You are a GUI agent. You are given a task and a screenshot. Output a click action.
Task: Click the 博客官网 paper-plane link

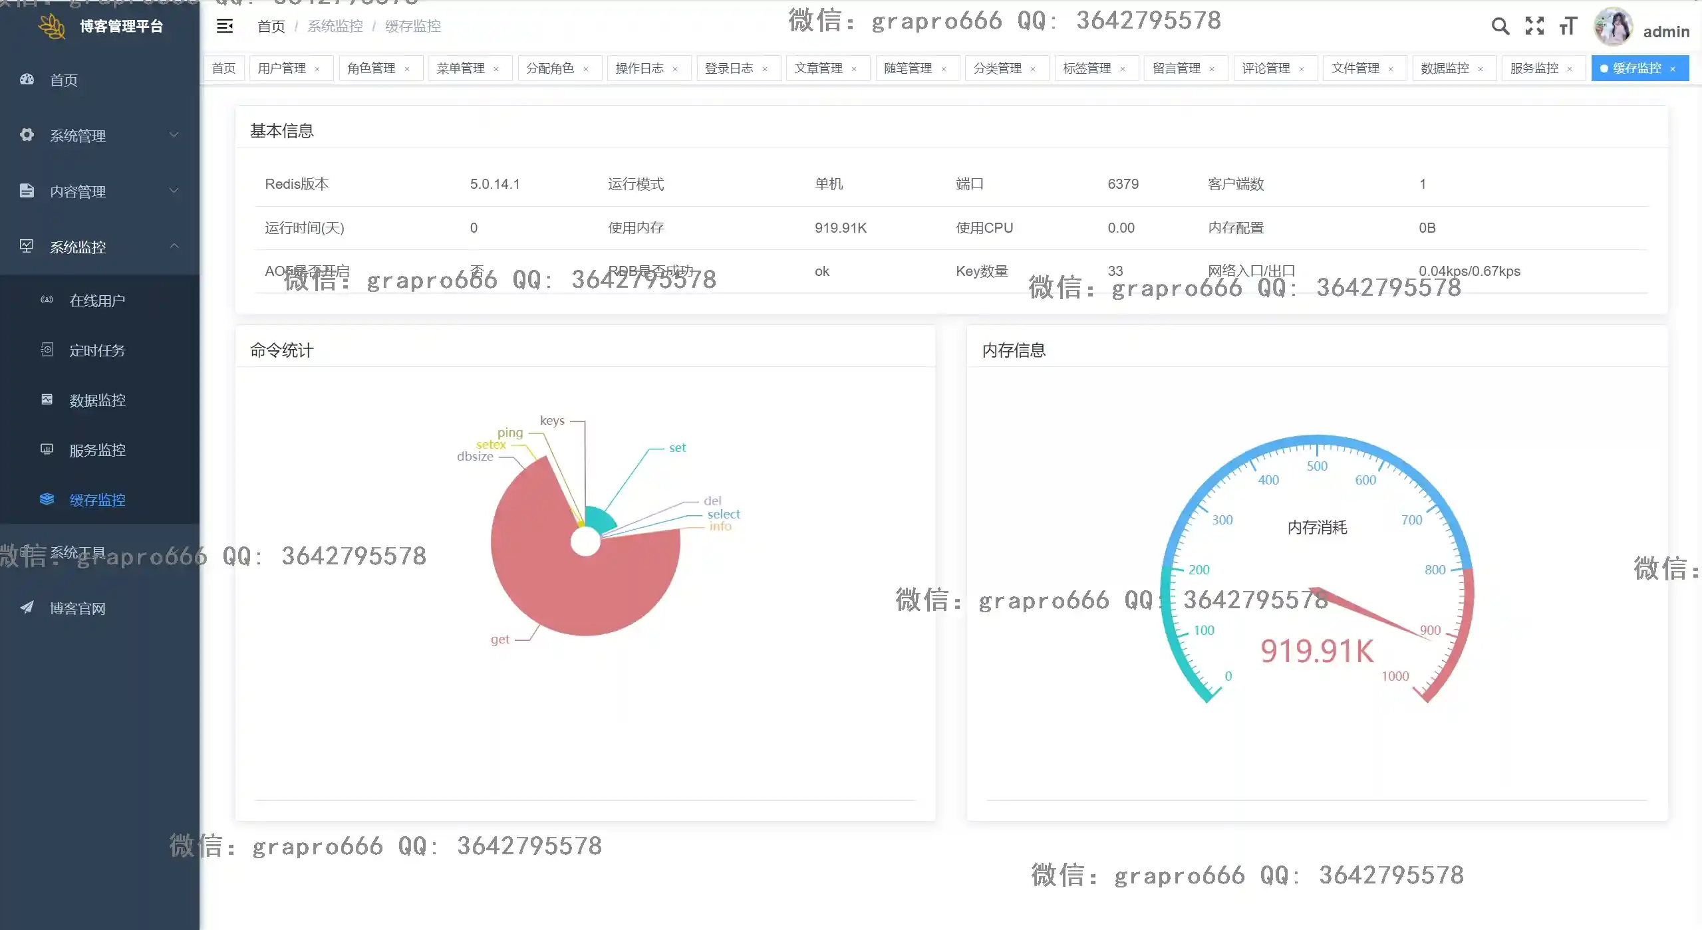(77, 608)
